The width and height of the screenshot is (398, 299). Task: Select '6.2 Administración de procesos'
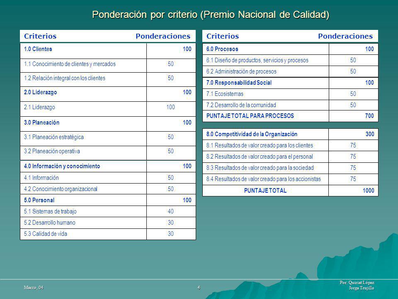click(241, 71)
